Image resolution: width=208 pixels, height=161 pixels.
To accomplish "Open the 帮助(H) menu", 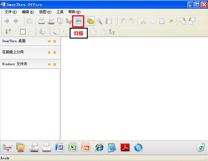I will [74, 12].
